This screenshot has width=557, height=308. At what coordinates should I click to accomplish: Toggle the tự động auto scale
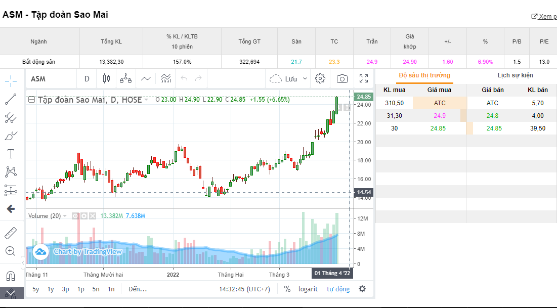pos(338,289)
